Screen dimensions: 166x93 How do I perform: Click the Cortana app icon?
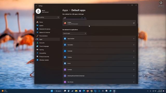coord(65,69)
